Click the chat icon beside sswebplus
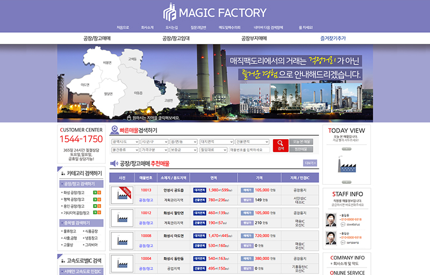Screen dimensions: 430x275 click(343, 225)
